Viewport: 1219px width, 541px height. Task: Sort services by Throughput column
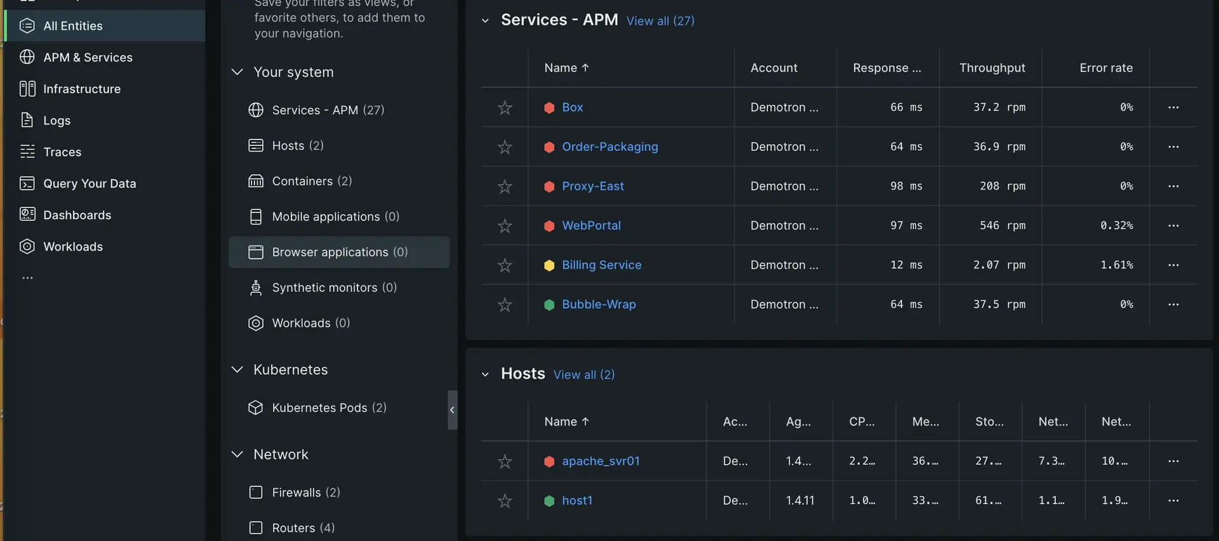point(992,68)
